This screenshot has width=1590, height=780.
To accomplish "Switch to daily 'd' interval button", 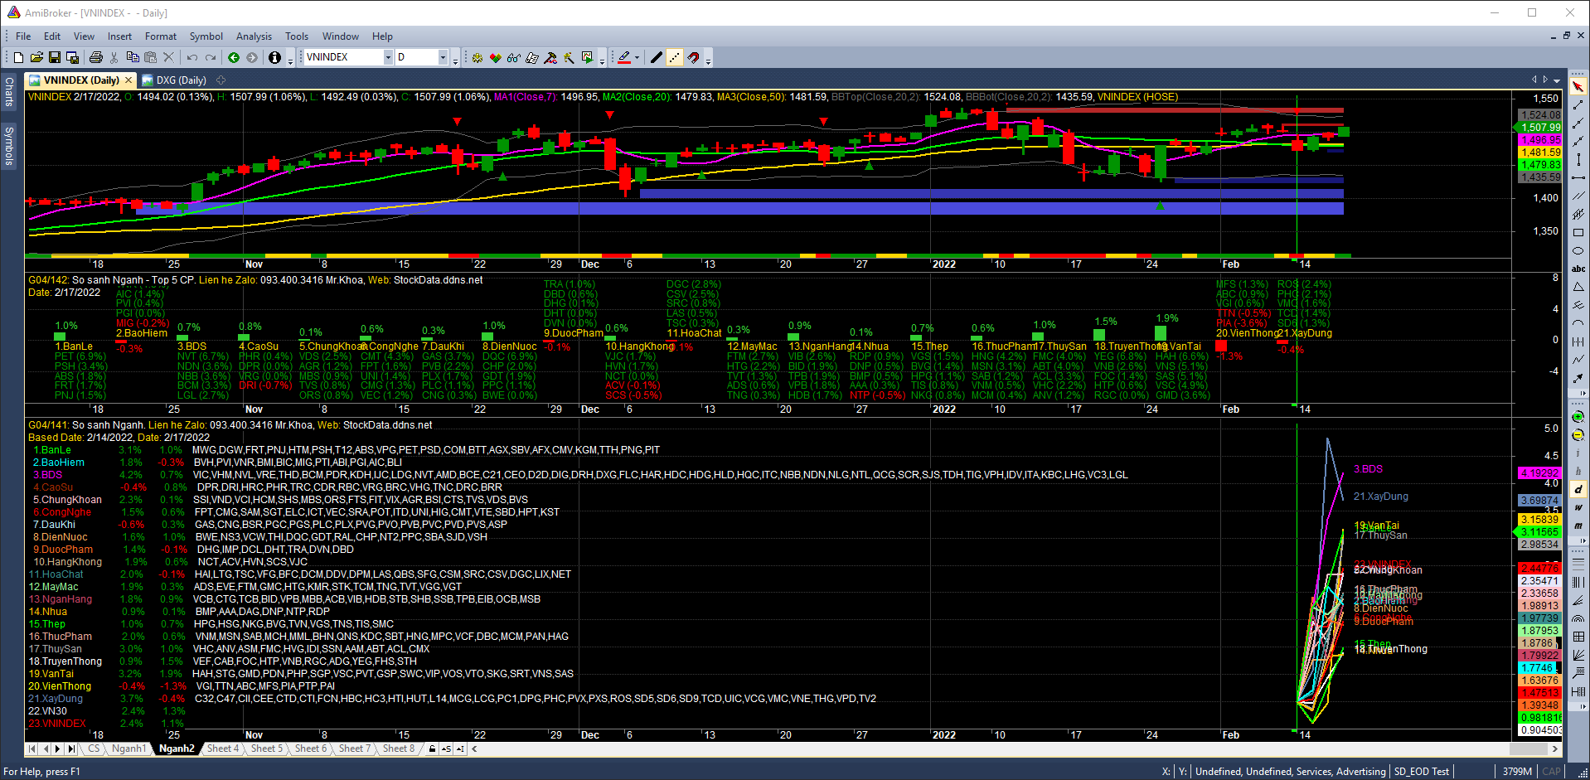I will point(1578,489).
